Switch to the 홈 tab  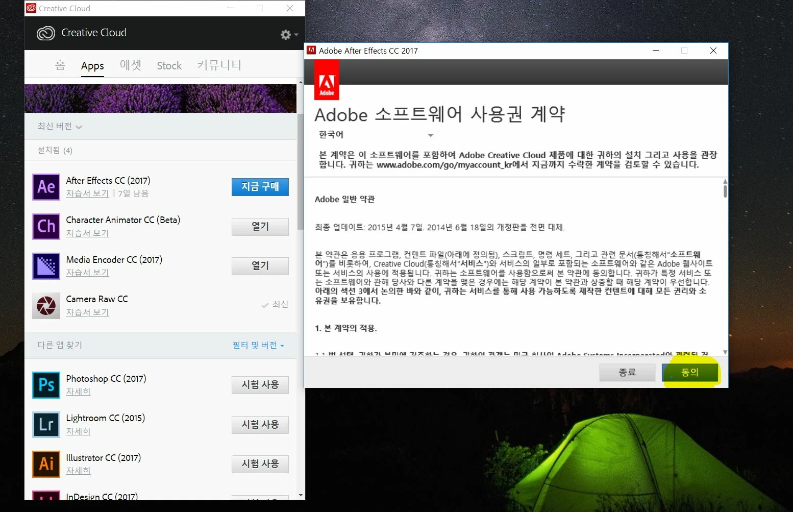click(x=60, y=65)
